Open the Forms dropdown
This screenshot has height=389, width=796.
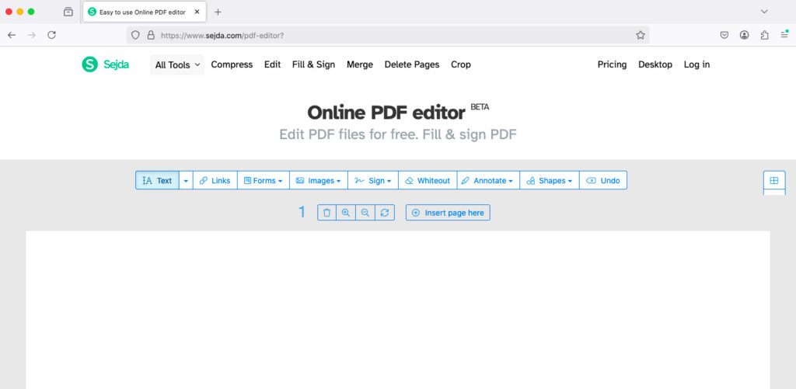(x=263, y=180)
